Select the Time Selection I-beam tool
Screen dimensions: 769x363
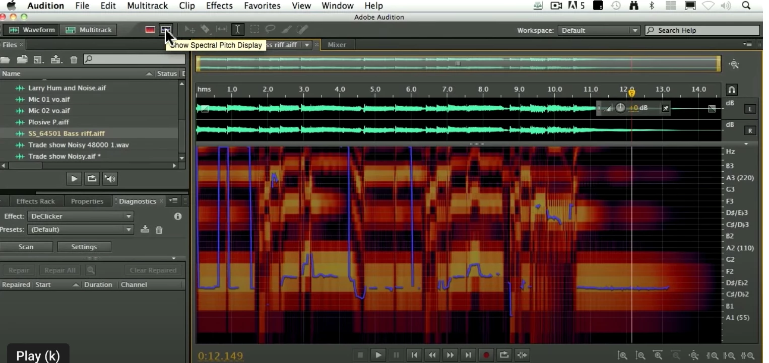click(x=237, y=30)
